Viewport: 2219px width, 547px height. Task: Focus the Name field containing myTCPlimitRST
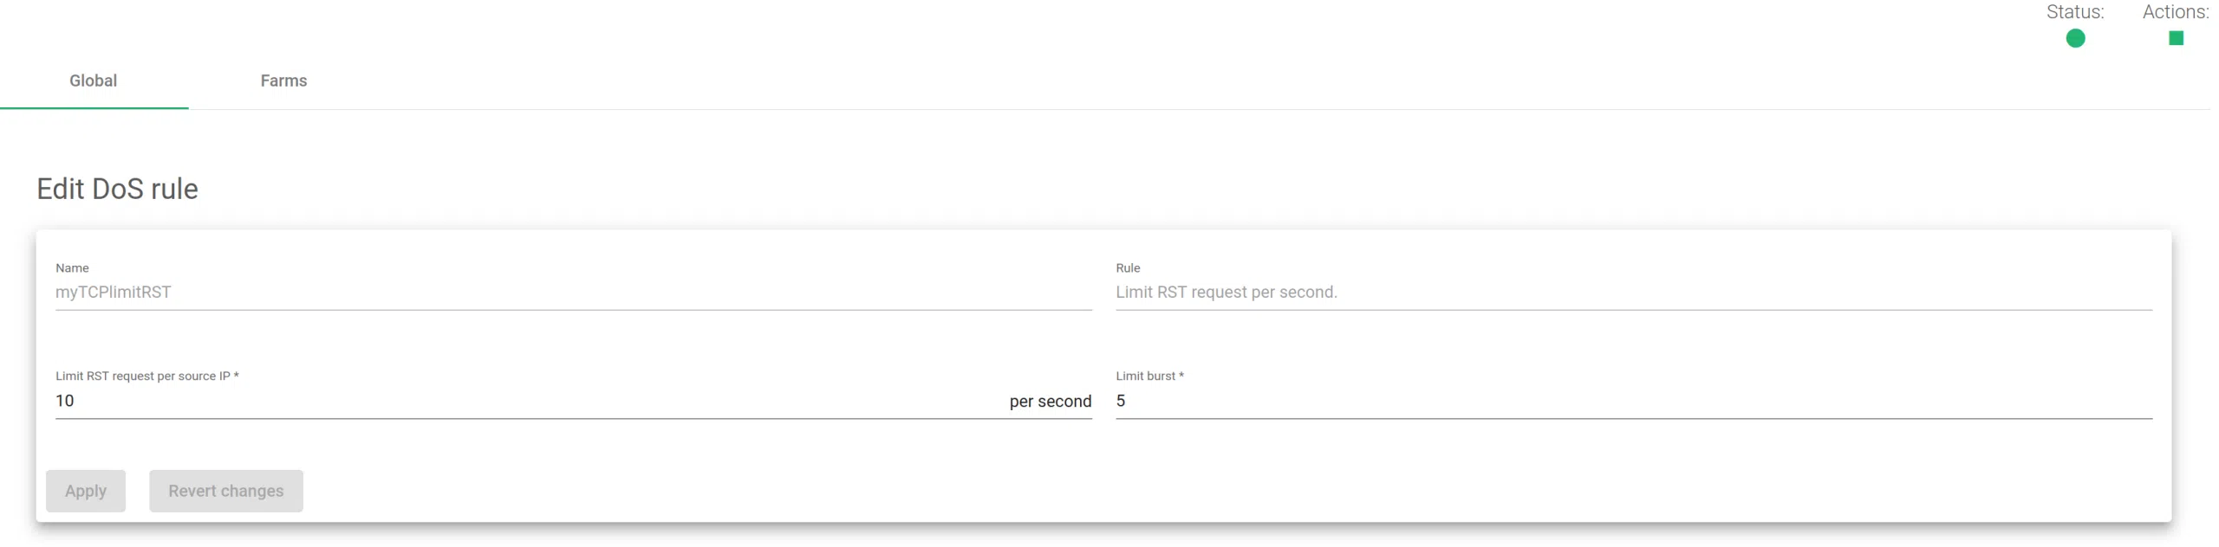click(572, 293)
